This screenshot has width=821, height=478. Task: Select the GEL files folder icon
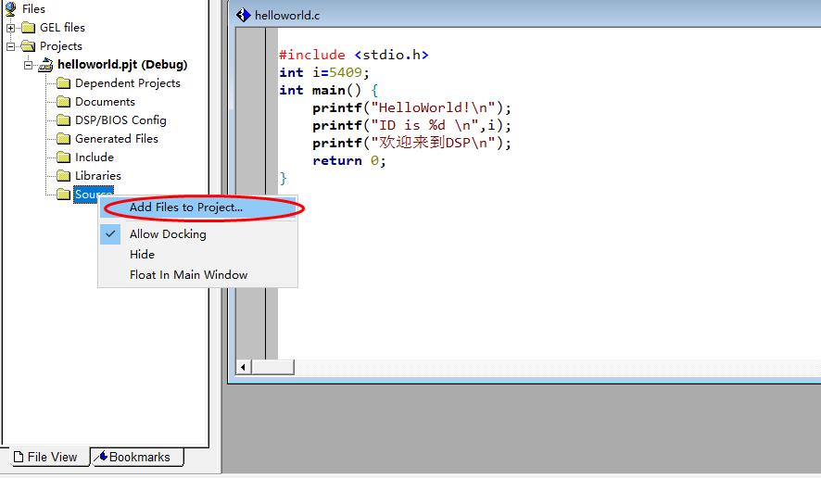(x=29, y=27)
